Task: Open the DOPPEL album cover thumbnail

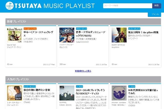Action: pos(67,93)
